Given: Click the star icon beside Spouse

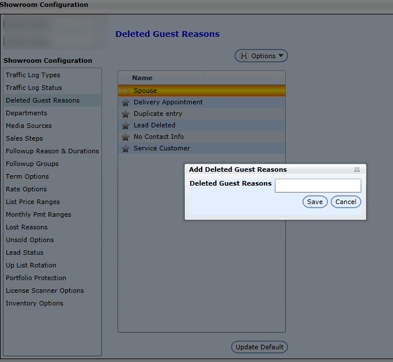Looking at the screenshot, I should tap(125, 90).
